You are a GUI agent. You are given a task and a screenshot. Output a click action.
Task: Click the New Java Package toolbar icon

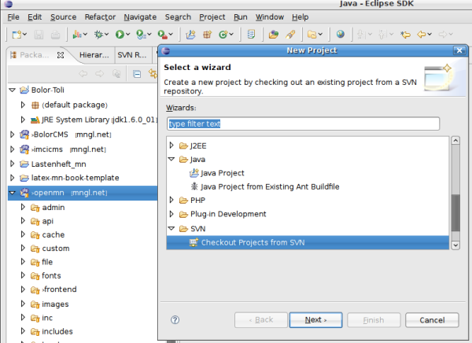click(x=207, y=35)
